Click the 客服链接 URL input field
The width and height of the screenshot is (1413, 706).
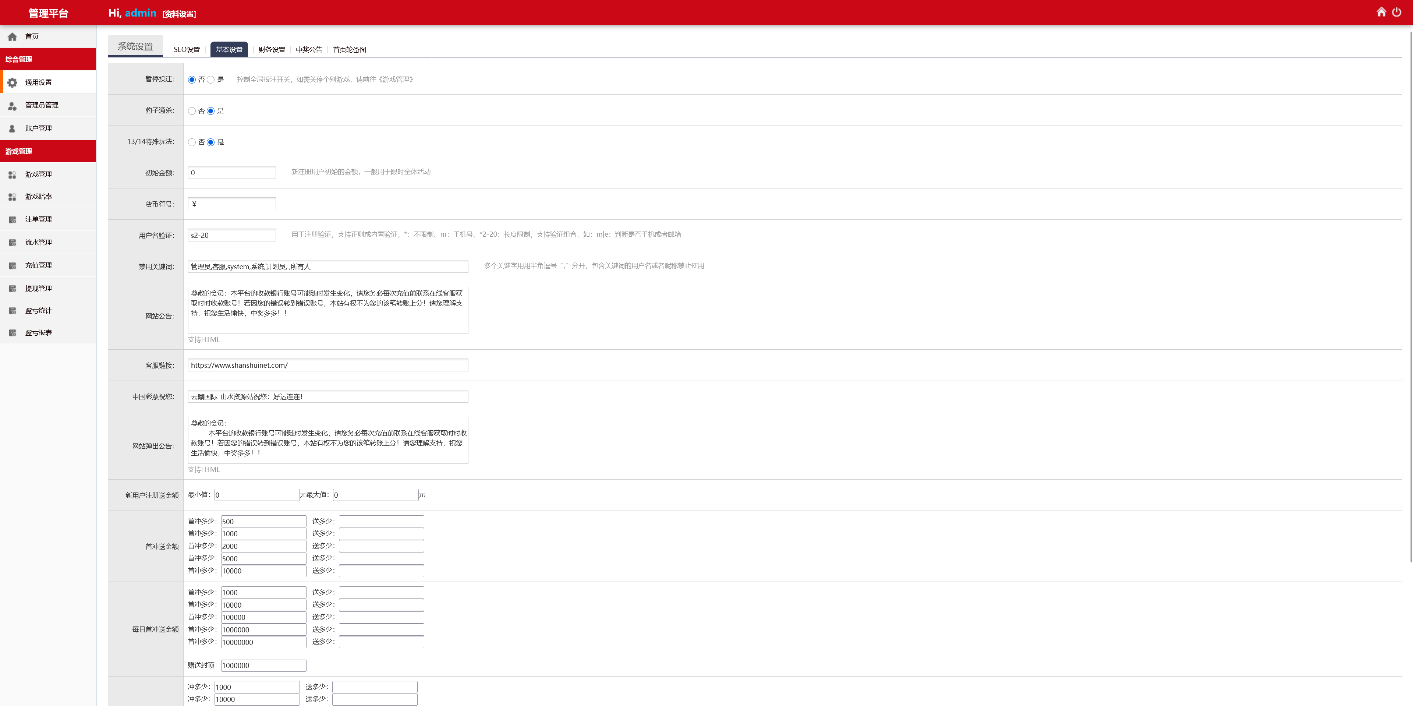[327, 366]
